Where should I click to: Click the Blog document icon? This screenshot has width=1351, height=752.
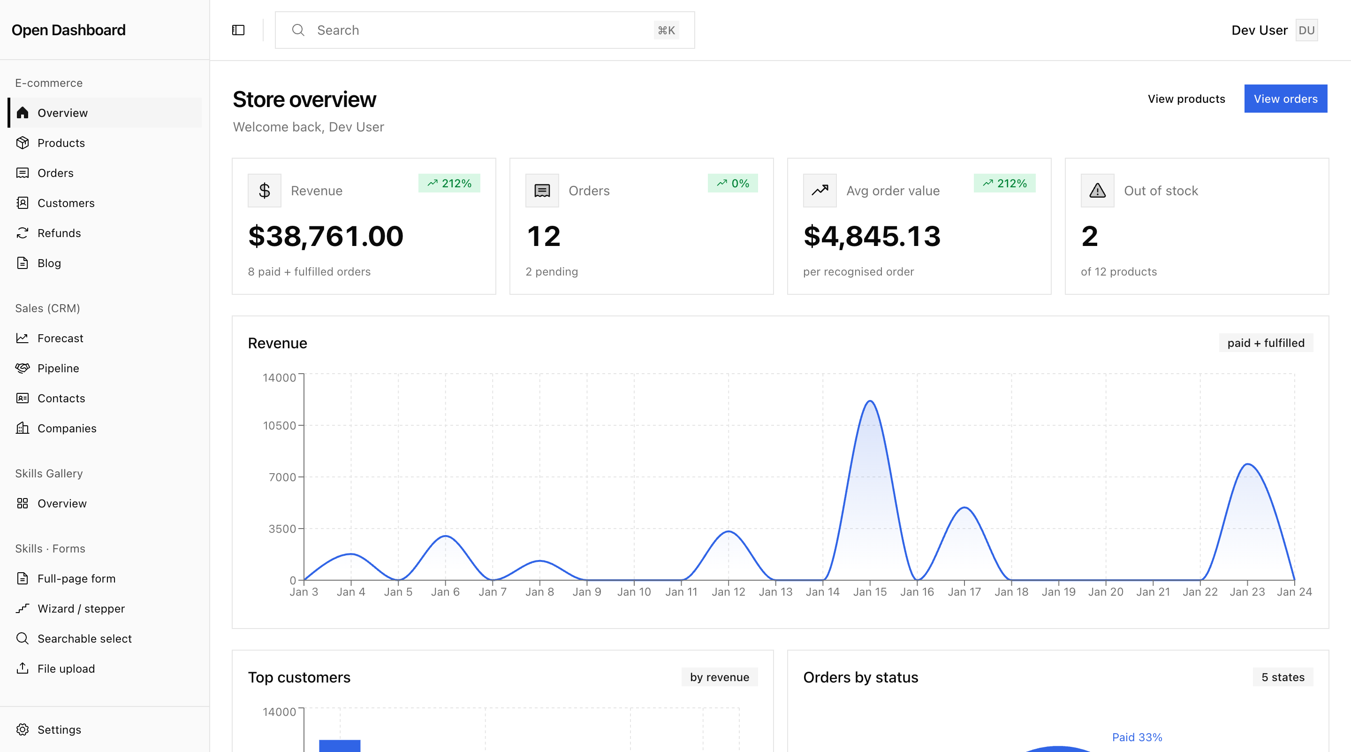click(x=22, y=263)
